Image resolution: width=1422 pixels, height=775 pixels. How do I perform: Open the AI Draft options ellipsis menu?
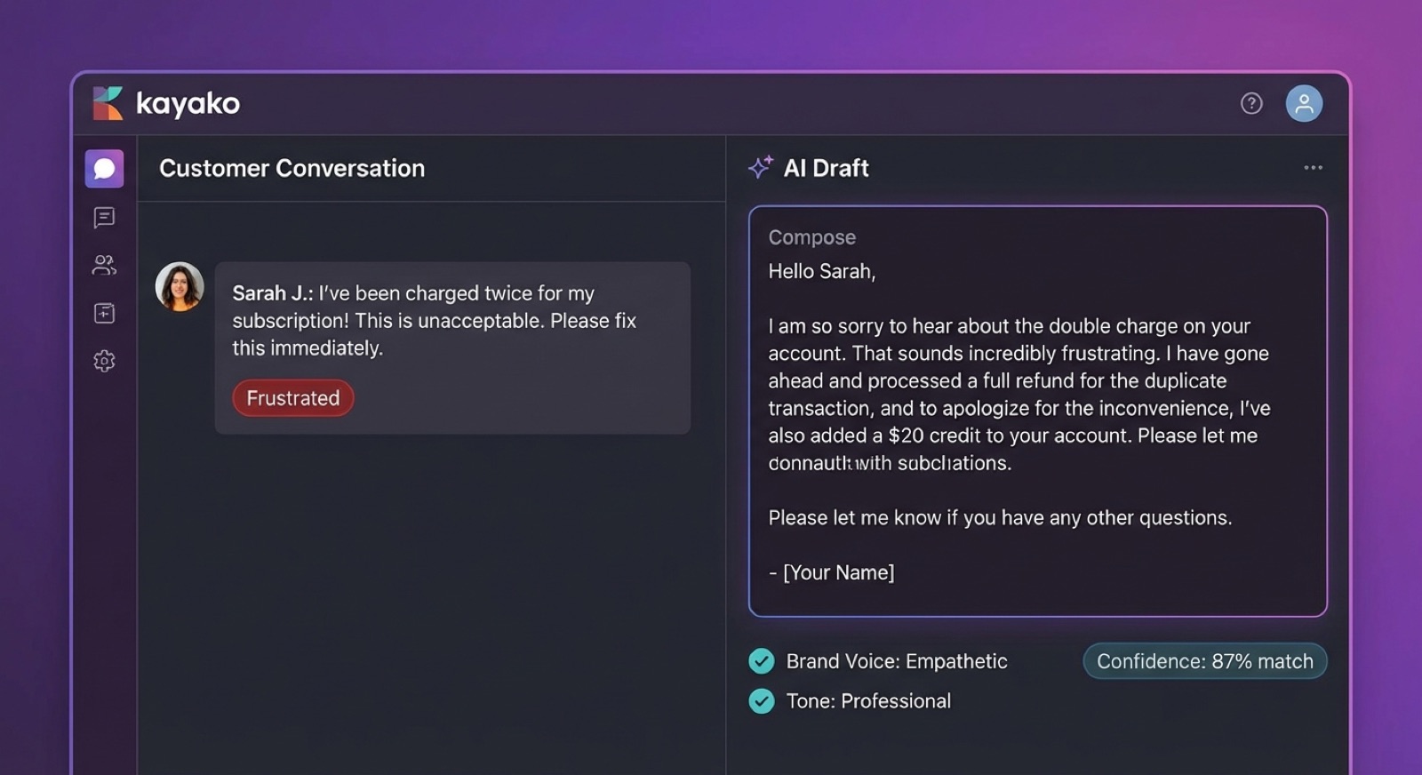1312,167
